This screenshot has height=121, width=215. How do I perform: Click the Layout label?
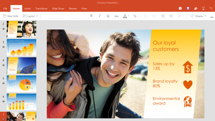click(31, 16)
